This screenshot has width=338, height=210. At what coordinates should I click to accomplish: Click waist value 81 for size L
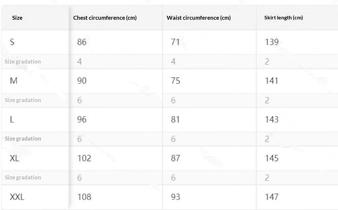coord(175,119)
